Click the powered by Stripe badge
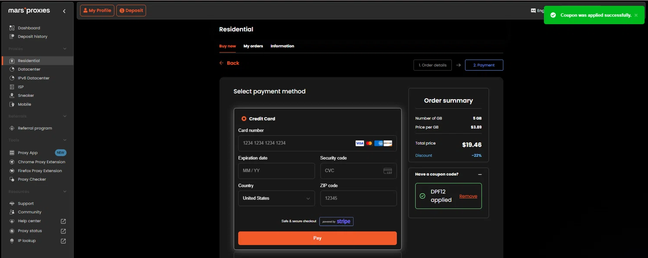This screenshot has width=648, height=258. tap(337, 221)
